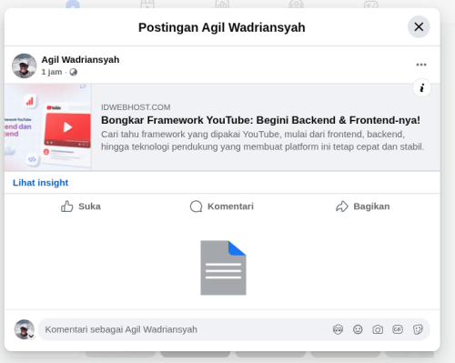Close the Postingan Agil Wadriansyah dialog

point(419,26)
